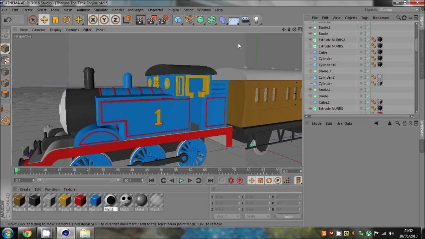The height and width of the screenshot is (239, 425).
Task: Click the coordinate system cube icon
Action: tap(127, 20)
